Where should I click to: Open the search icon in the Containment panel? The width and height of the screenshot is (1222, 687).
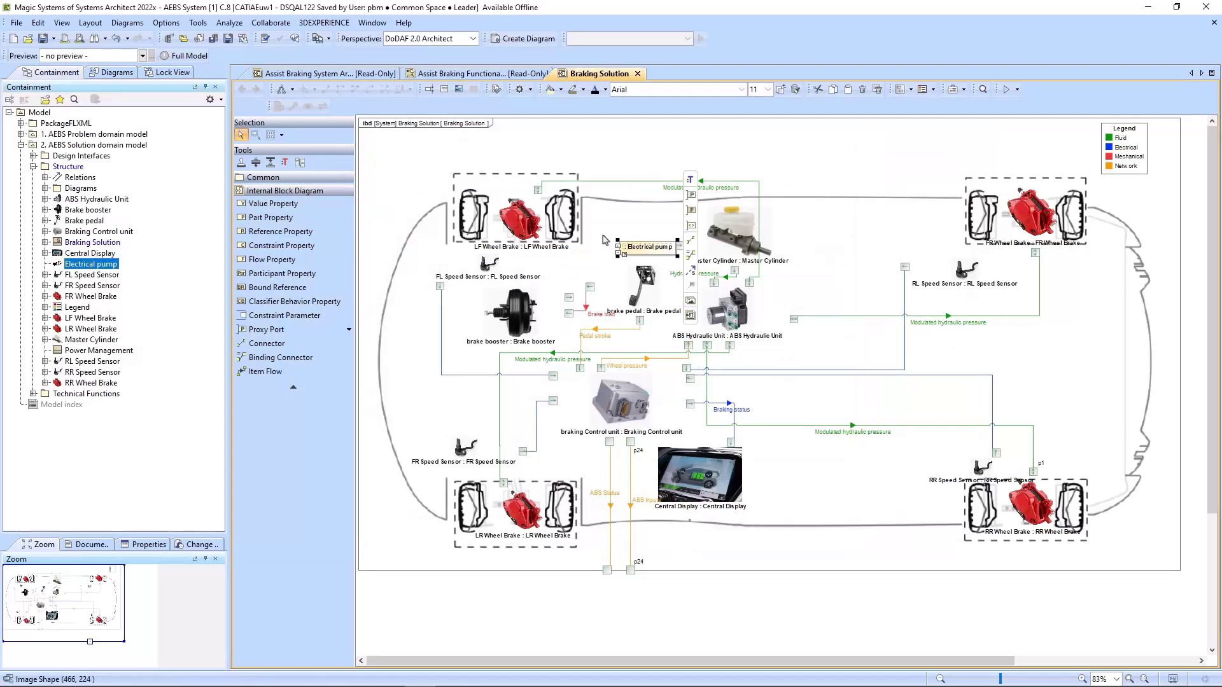click(x=74, y=99)
